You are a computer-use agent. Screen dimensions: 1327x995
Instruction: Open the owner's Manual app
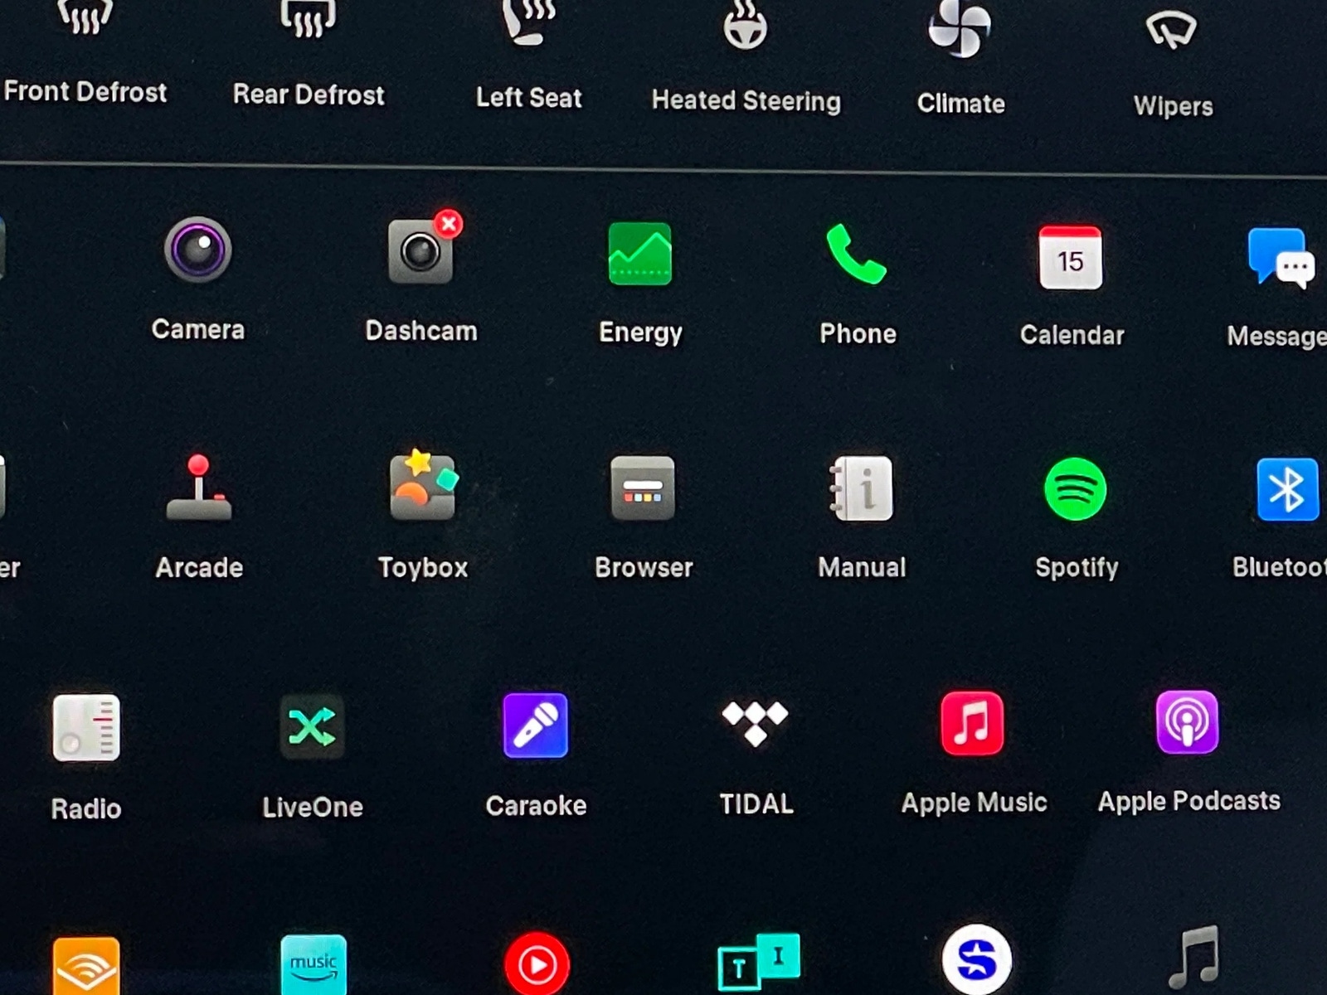(x=862, y=518)
